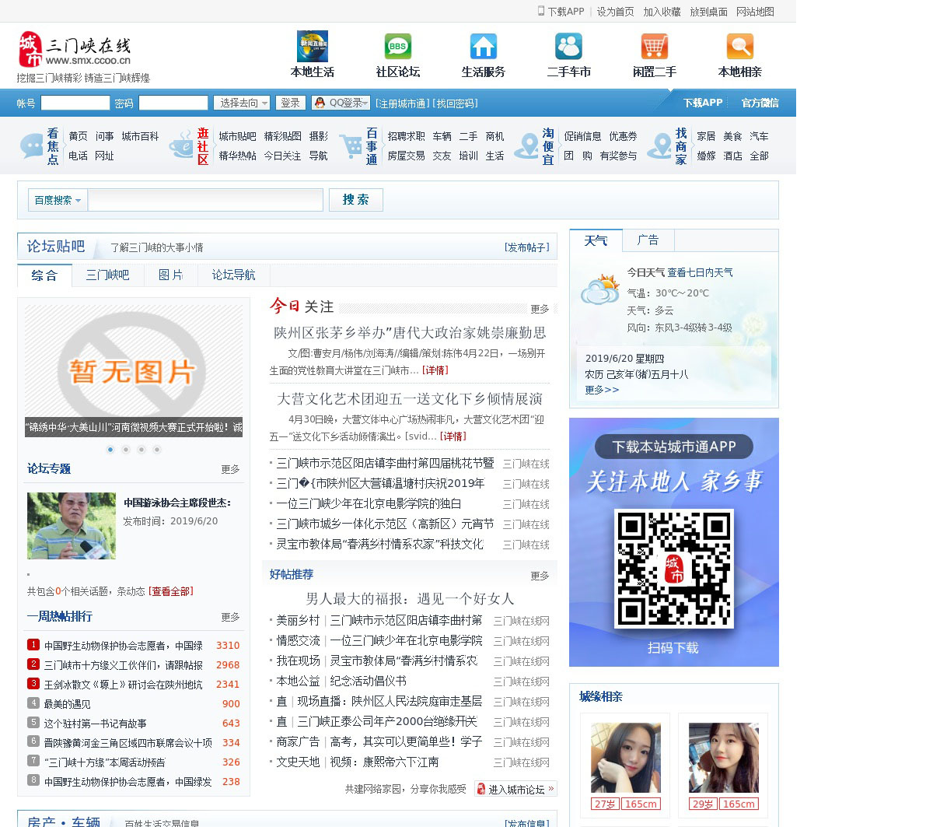Select the third carousel dot indicator
The height and width of the screenshot is (827, 933).
pyautogui.click(x=142, y=450)
